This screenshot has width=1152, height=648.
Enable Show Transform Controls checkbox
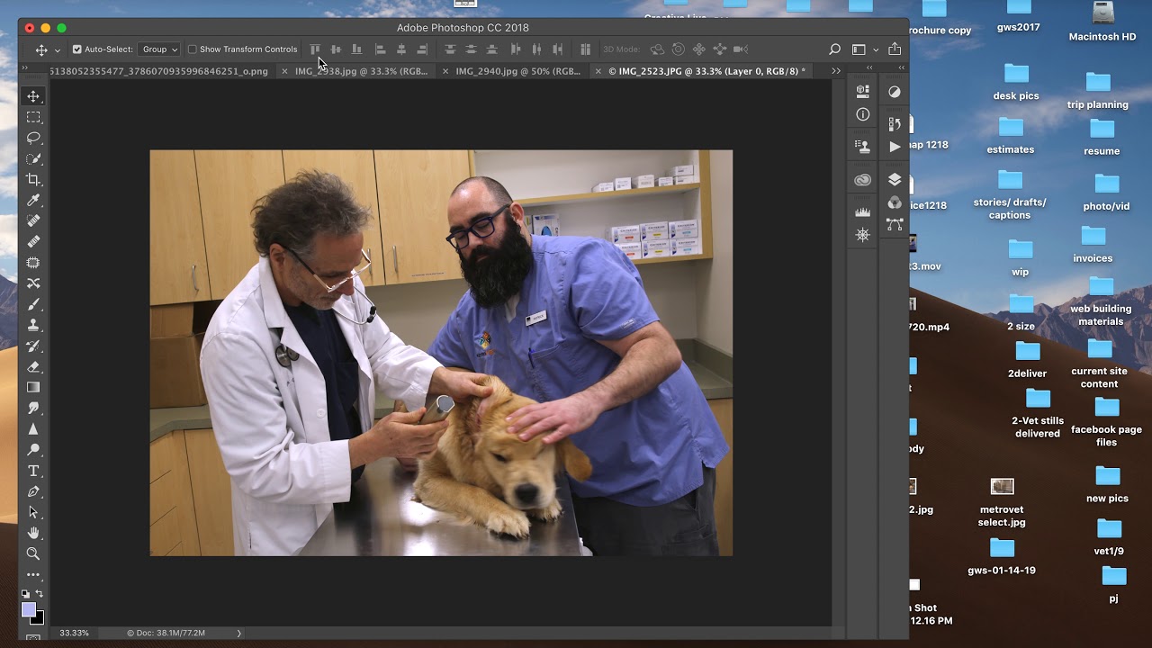(x=192, y=49)
